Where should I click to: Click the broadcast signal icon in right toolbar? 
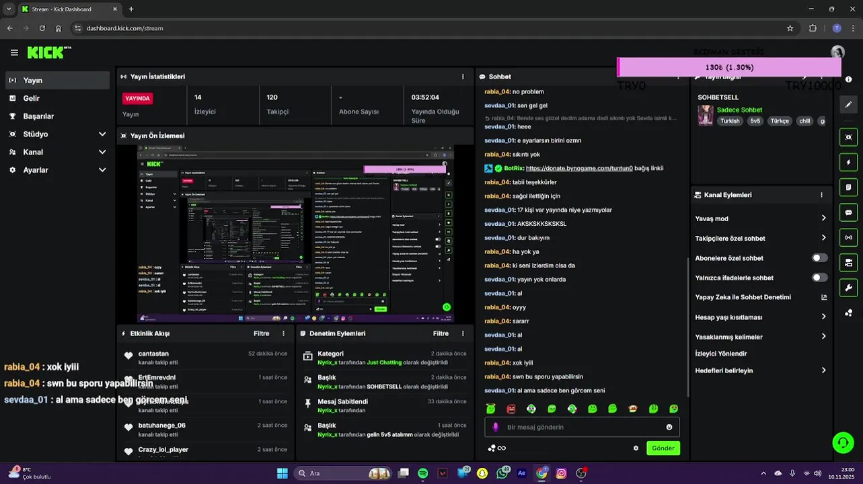849,237
